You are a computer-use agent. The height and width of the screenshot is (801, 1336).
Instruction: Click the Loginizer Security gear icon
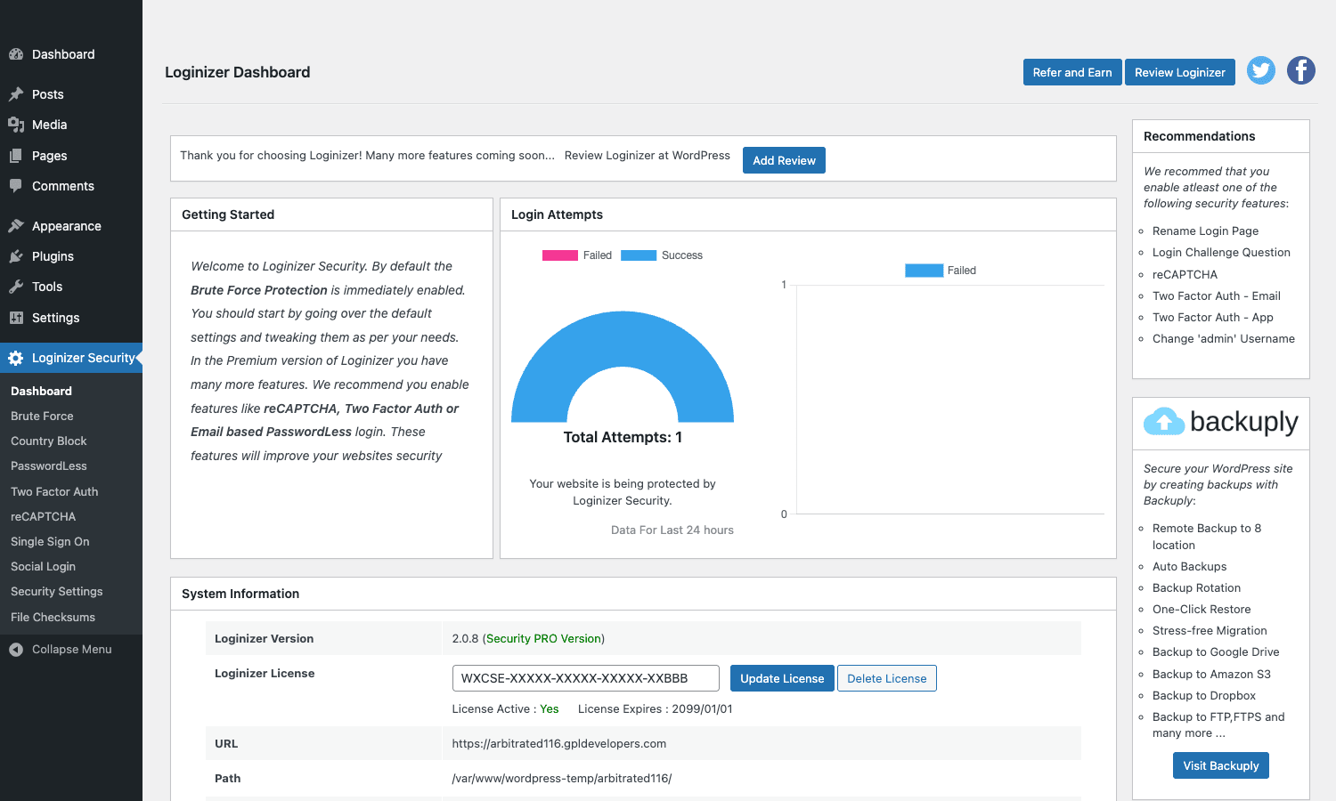[16, 358]
